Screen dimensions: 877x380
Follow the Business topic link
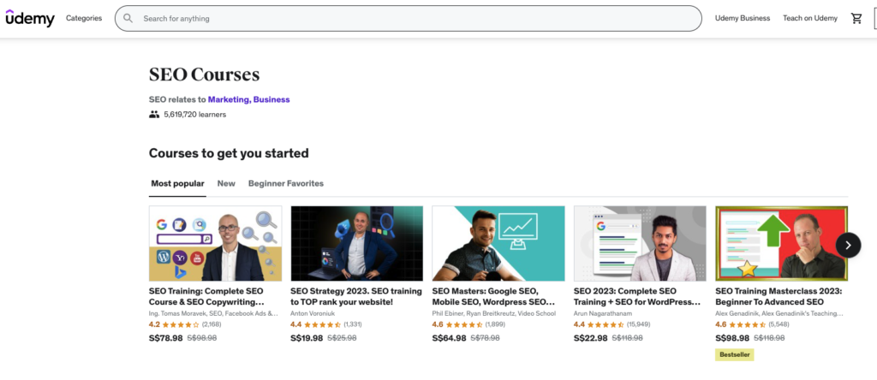271,99
